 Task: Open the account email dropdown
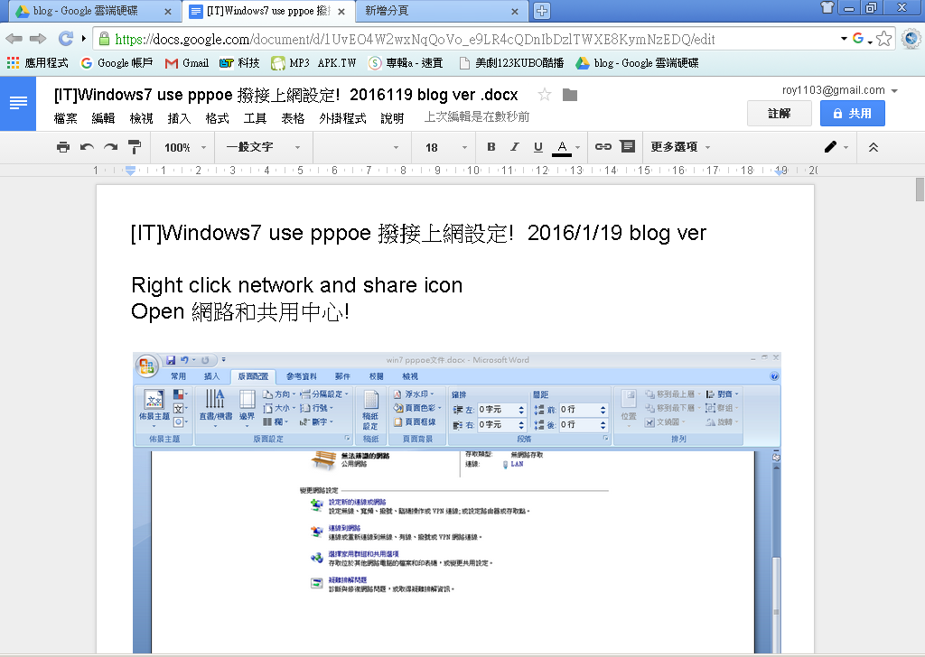pos(839,90)
